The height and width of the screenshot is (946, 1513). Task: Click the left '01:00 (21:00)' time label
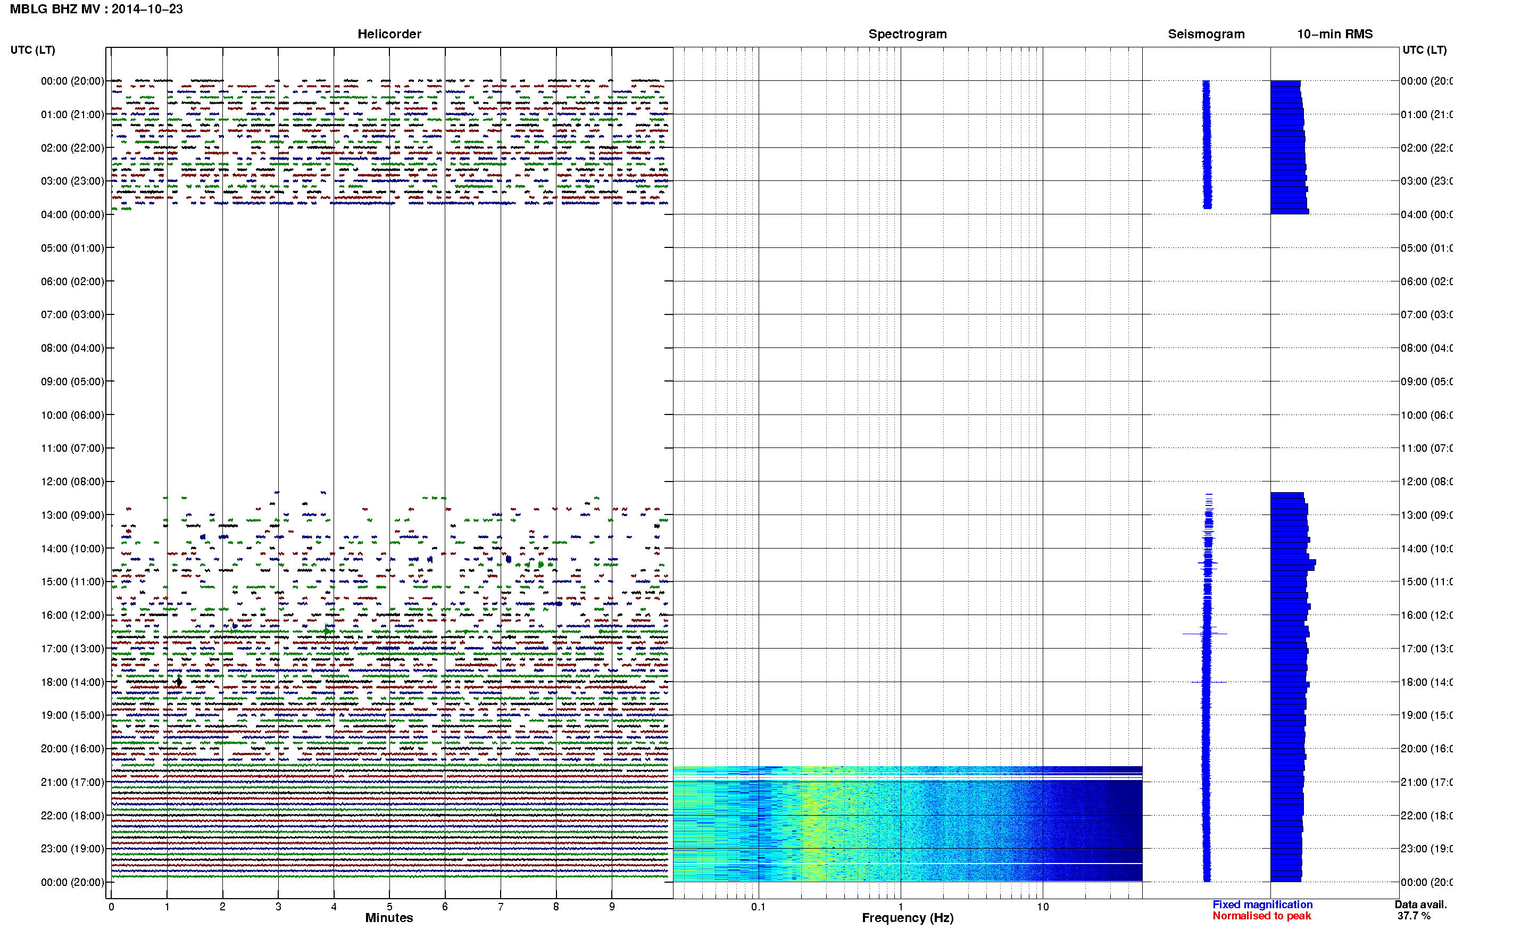click(72, 114)
